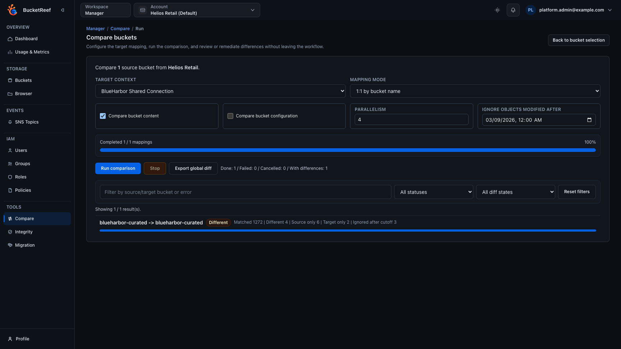Viewport: 621px width, 349px height.
Task: Click the Dashboard home icon
Action: pos(10,39)
